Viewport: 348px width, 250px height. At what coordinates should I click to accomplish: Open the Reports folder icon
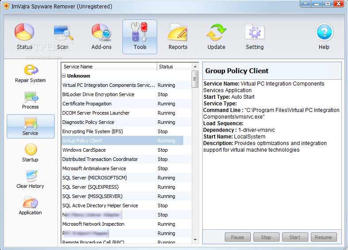pyautogui.click(x=178, y=32)
